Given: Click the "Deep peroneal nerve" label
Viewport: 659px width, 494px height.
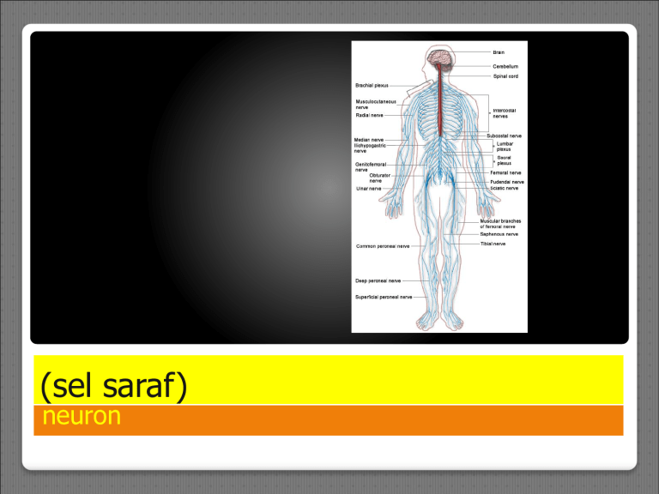Looking at the screenshot, I should coord(378,280).
